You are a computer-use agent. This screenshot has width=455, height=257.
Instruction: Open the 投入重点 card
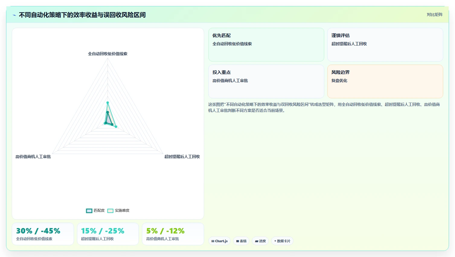click(x=266, y=81)
